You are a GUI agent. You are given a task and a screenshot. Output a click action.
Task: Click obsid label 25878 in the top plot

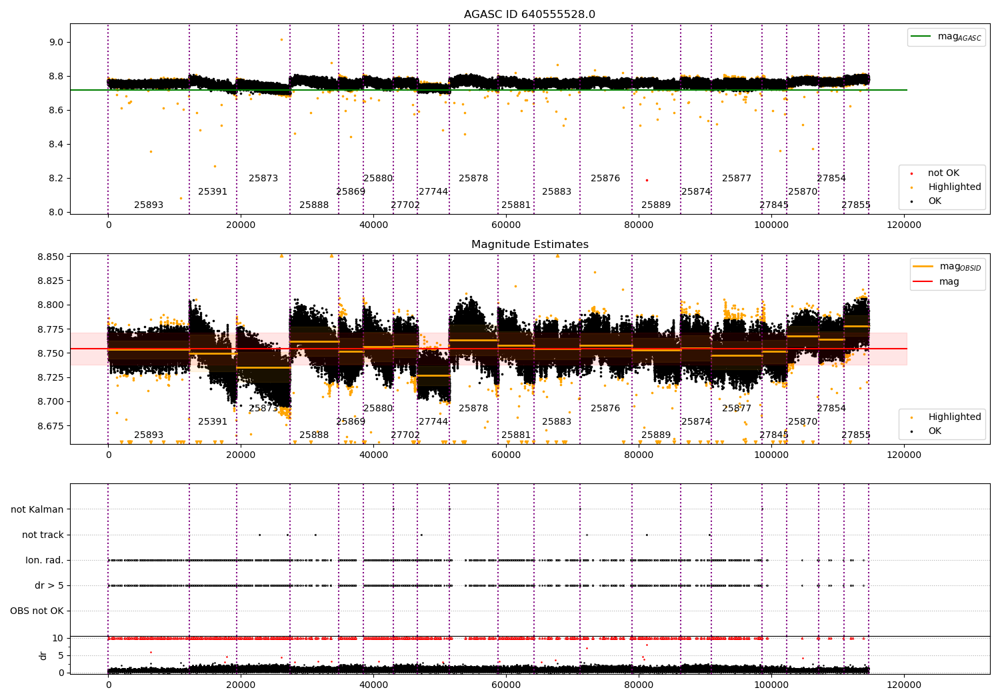click(473, 179)
